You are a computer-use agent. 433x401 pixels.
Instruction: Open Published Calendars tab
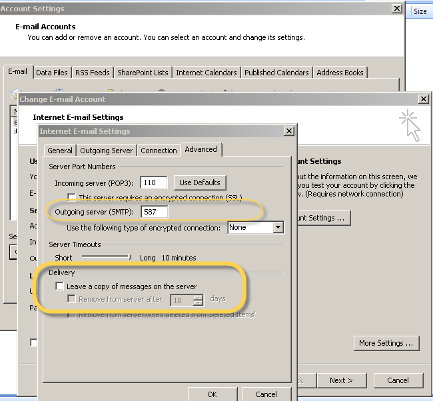point(276,73)
